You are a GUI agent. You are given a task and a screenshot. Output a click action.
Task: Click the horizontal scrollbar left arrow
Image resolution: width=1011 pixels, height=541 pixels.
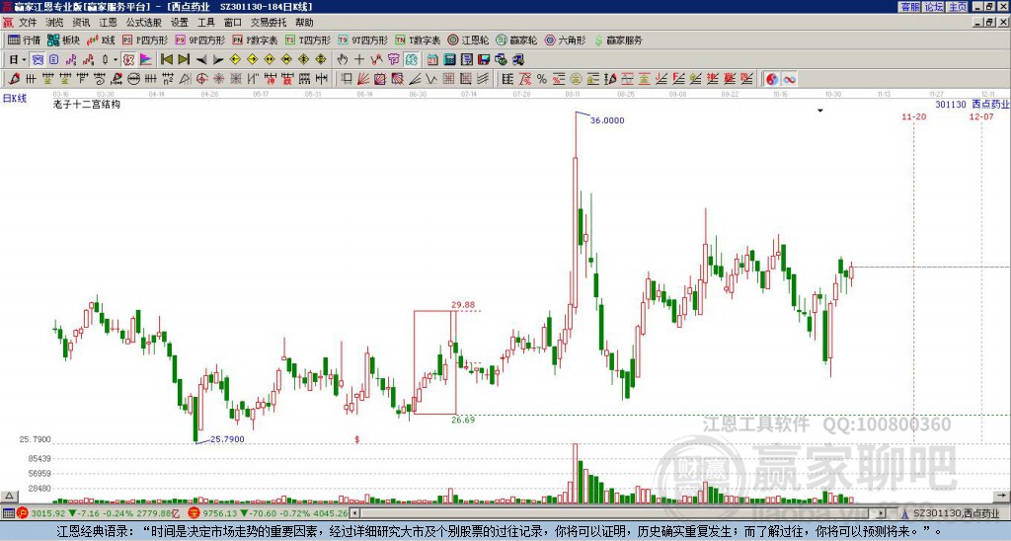tap(354, 513)
